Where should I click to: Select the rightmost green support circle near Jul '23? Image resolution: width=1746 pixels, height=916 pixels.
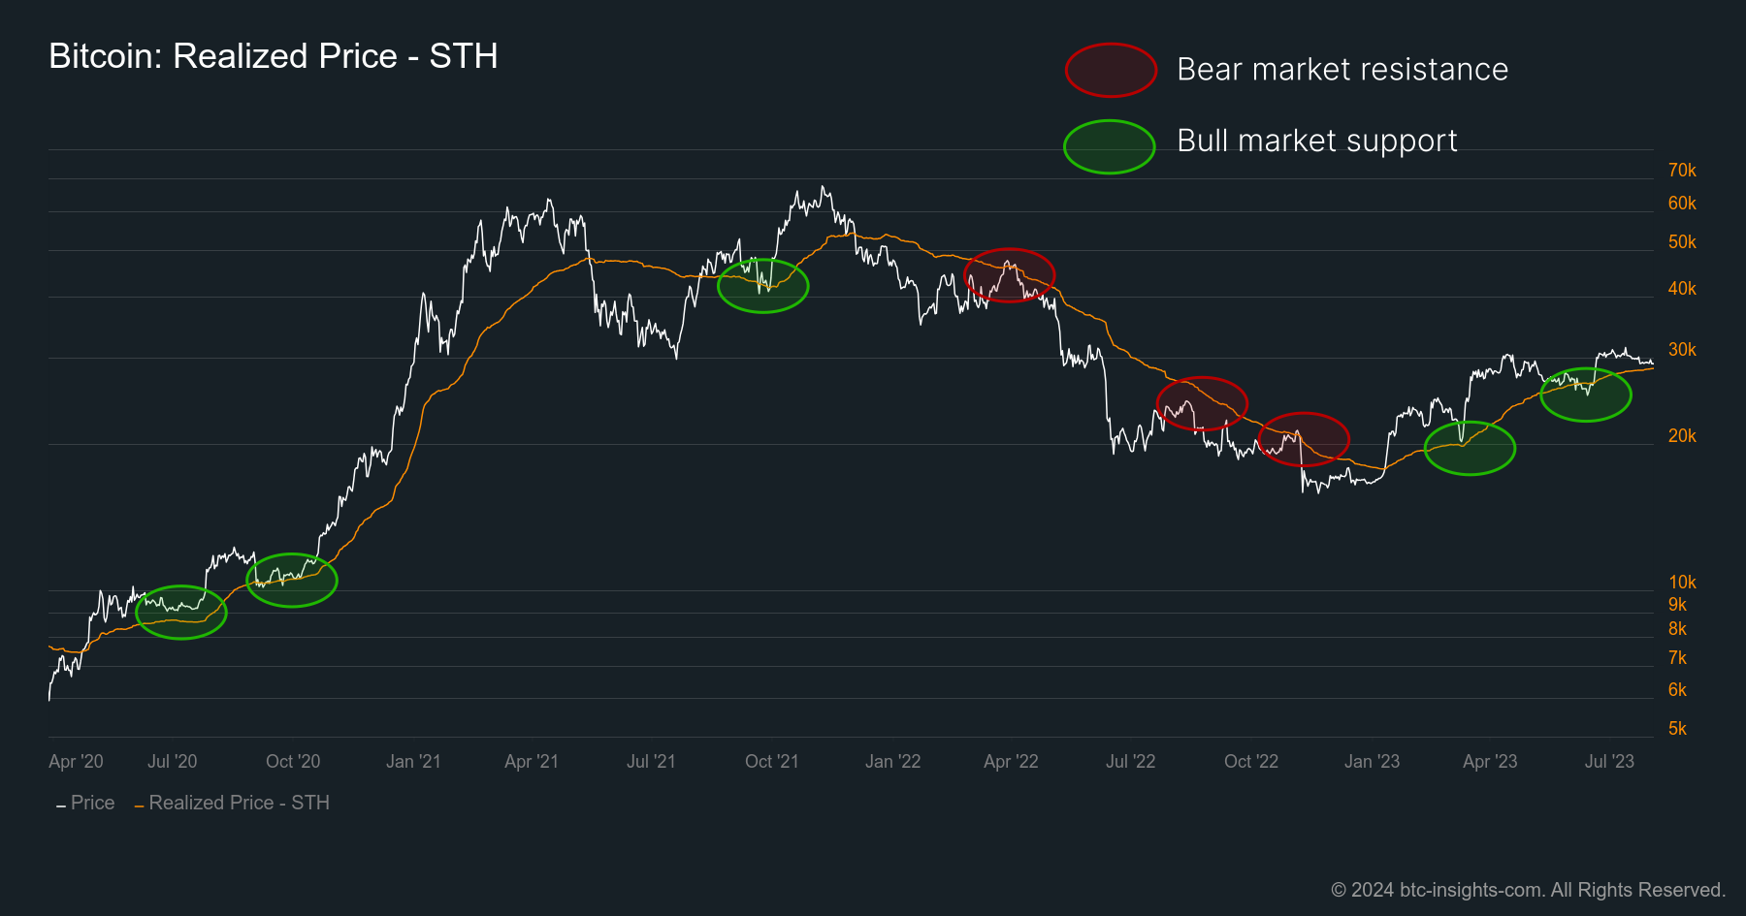pos(1586,395)
